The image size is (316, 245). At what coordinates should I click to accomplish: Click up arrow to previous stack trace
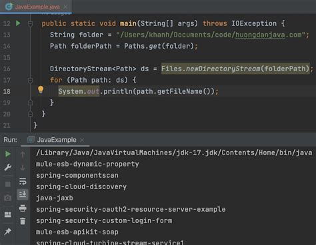(x=23, y=154)
